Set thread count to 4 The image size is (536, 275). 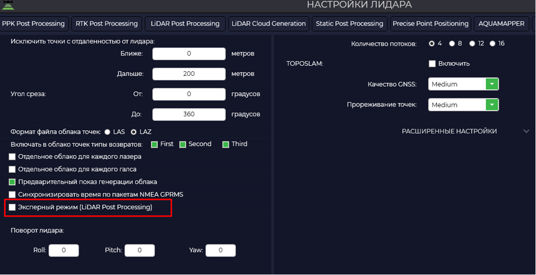pos(432,44)
